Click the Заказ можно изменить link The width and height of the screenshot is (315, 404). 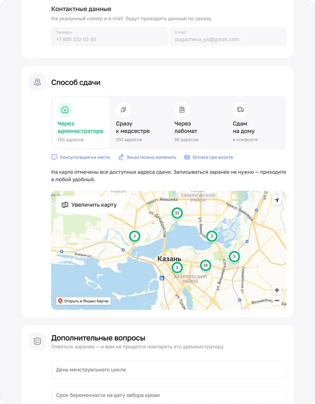(147, 157)
